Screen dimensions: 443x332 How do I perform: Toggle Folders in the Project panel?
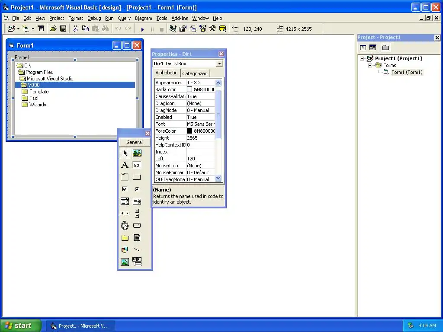tap(385, 48)
